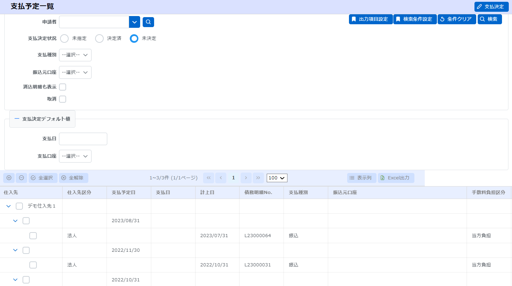Open the 支払口座 dropdown
Image resolution: width=512 pixels, height=286 pixels.
75,156
